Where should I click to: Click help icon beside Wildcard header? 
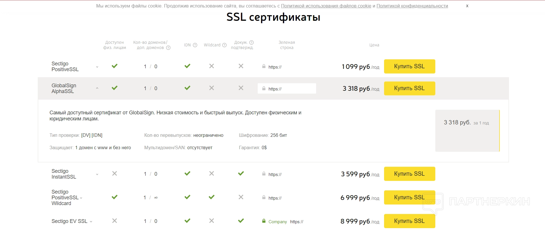[225, 45]
